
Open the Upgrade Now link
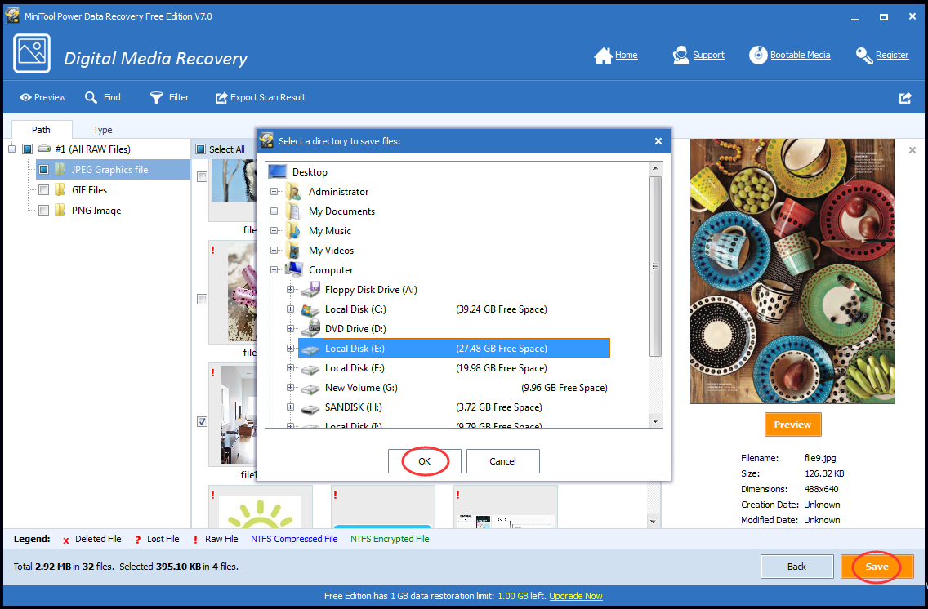coord(576,596)
